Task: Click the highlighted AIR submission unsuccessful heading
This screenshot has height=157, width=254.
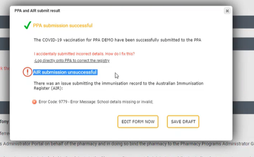Action: [x=65, y=72]
